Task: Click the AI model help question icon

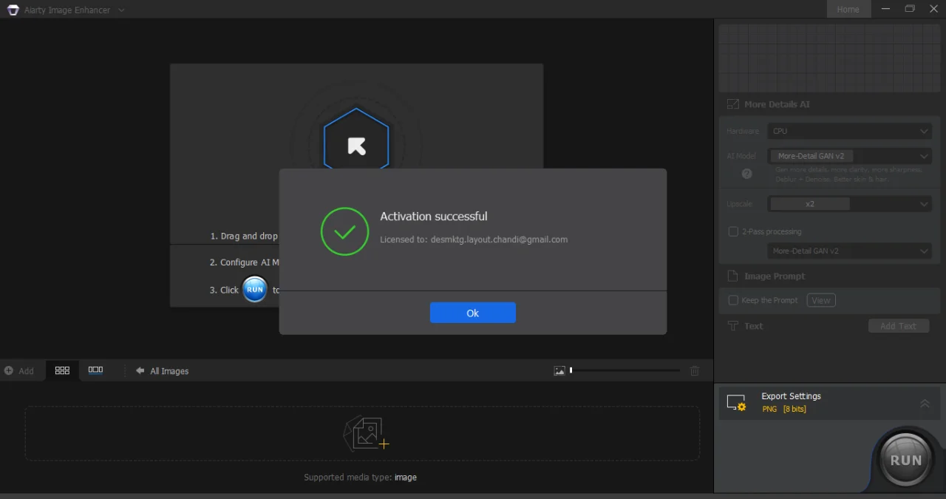Action: [746, 174]
